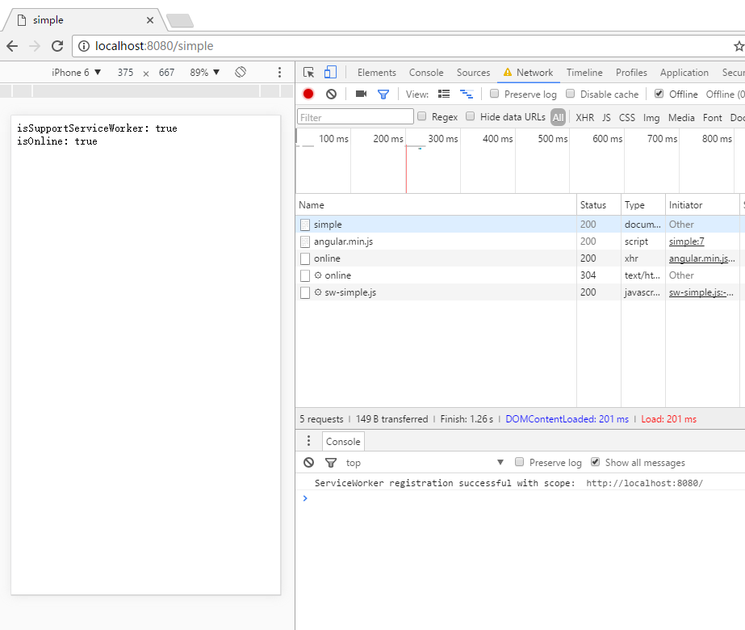Image resolution: width=745 pixels, height=630 pixels.
Task: Open console drawer options menu
Action: click(309, 441)
